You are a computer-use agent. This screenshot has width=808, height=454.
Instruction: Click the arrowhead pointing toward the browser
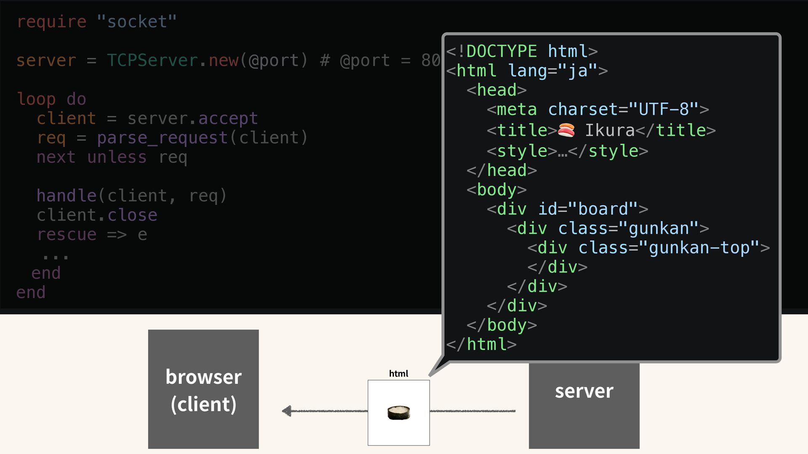point(287,411)
